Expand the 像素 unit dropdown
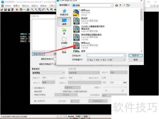 54,82
